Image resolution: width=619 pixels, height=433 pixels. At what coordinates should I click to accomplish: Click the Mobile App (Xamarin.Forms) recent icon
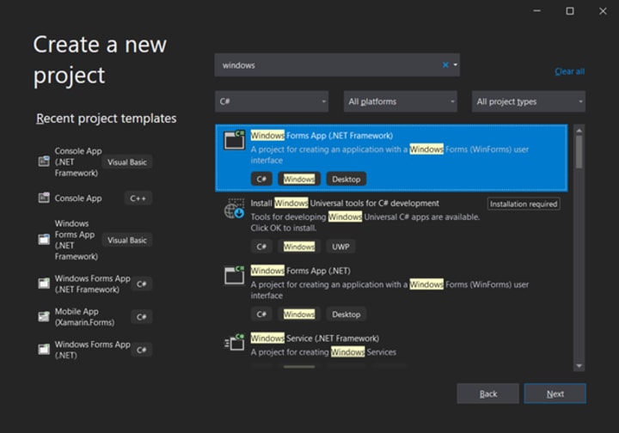click(44, 317)
